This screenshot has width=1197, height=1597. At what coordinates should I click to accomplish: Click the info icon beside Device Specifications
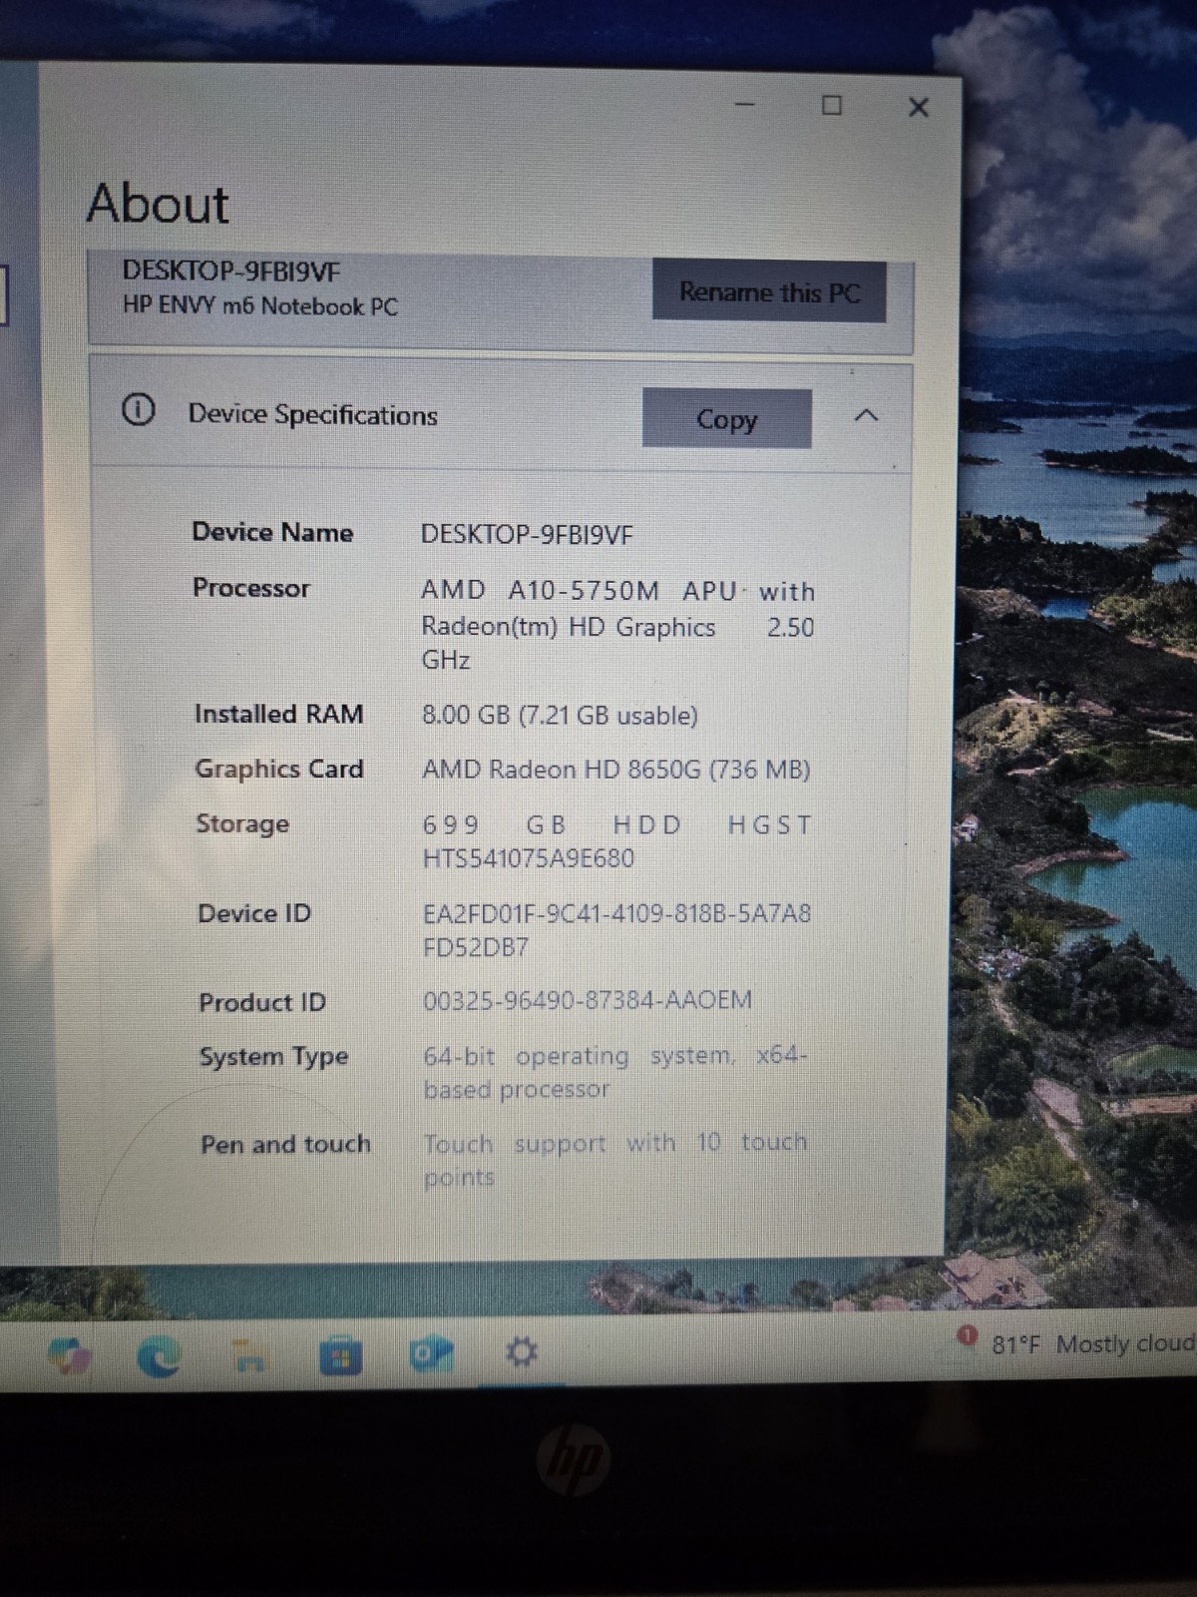[x=138, y=410]
